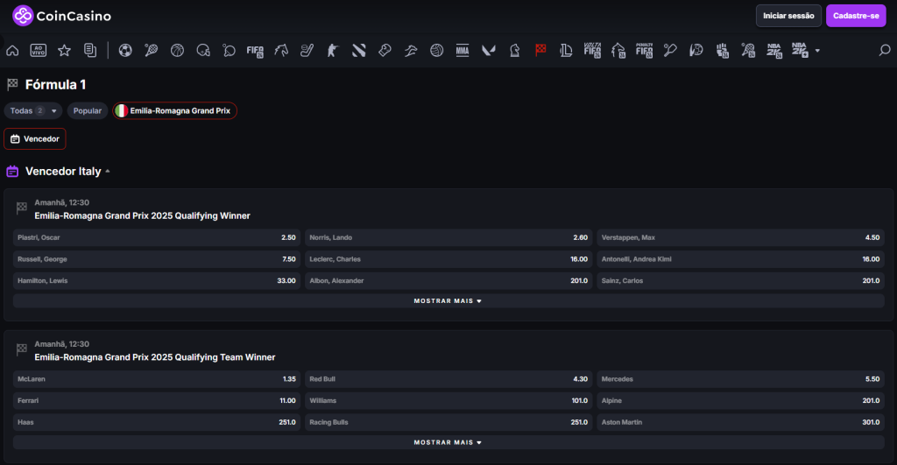Bet on Antonelli, Andrea Kimi odds
The image size is (897, 465).
click(741, 259)
